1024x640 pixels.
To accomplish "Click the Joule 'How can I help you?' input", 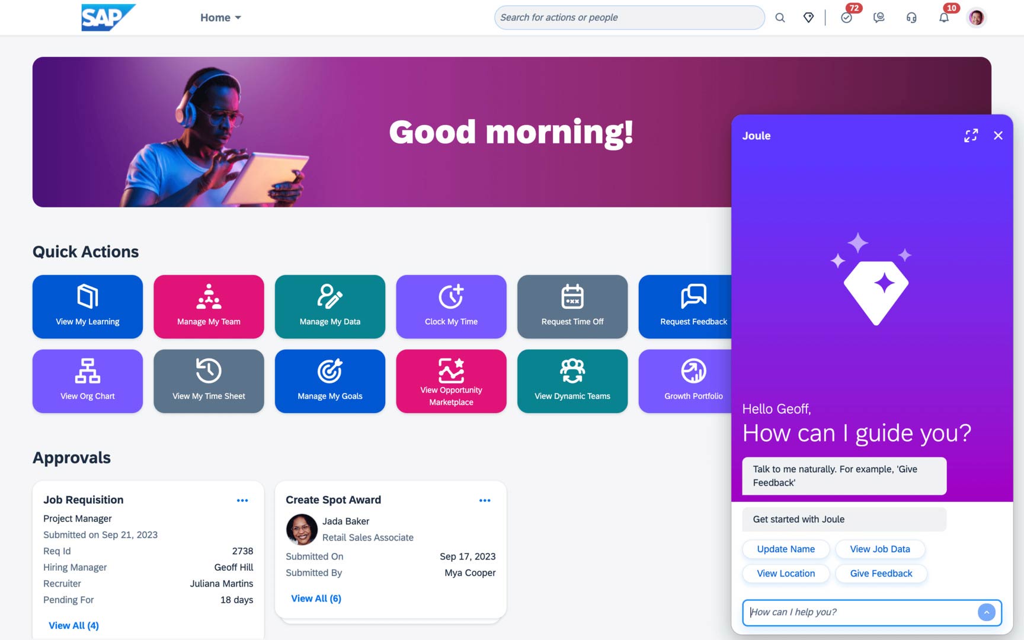I will click(x=859, y=612).
